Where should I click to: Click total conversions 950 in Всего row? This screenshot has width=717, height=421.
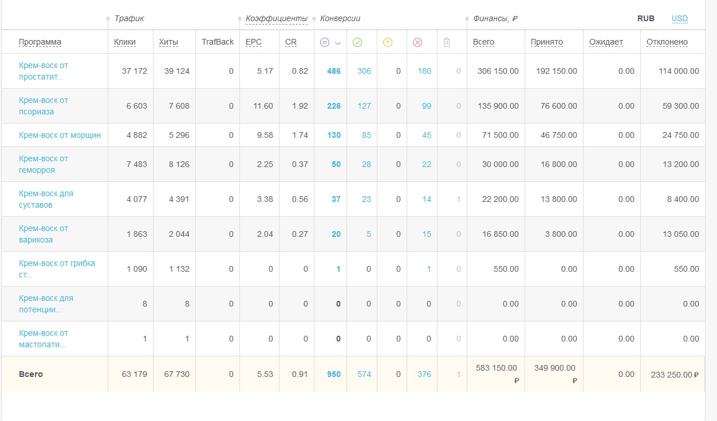(x=334, y=374)
